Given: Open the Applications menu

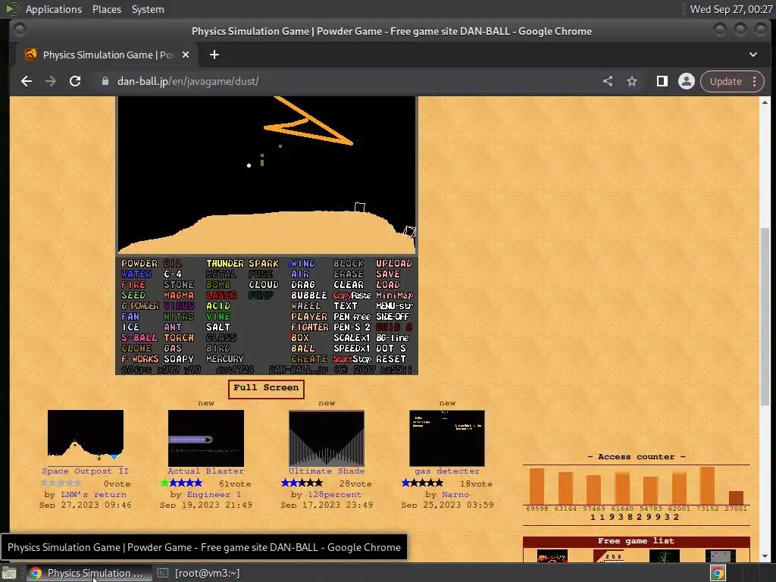Looking at the screenshot, I should pos(54,9).
